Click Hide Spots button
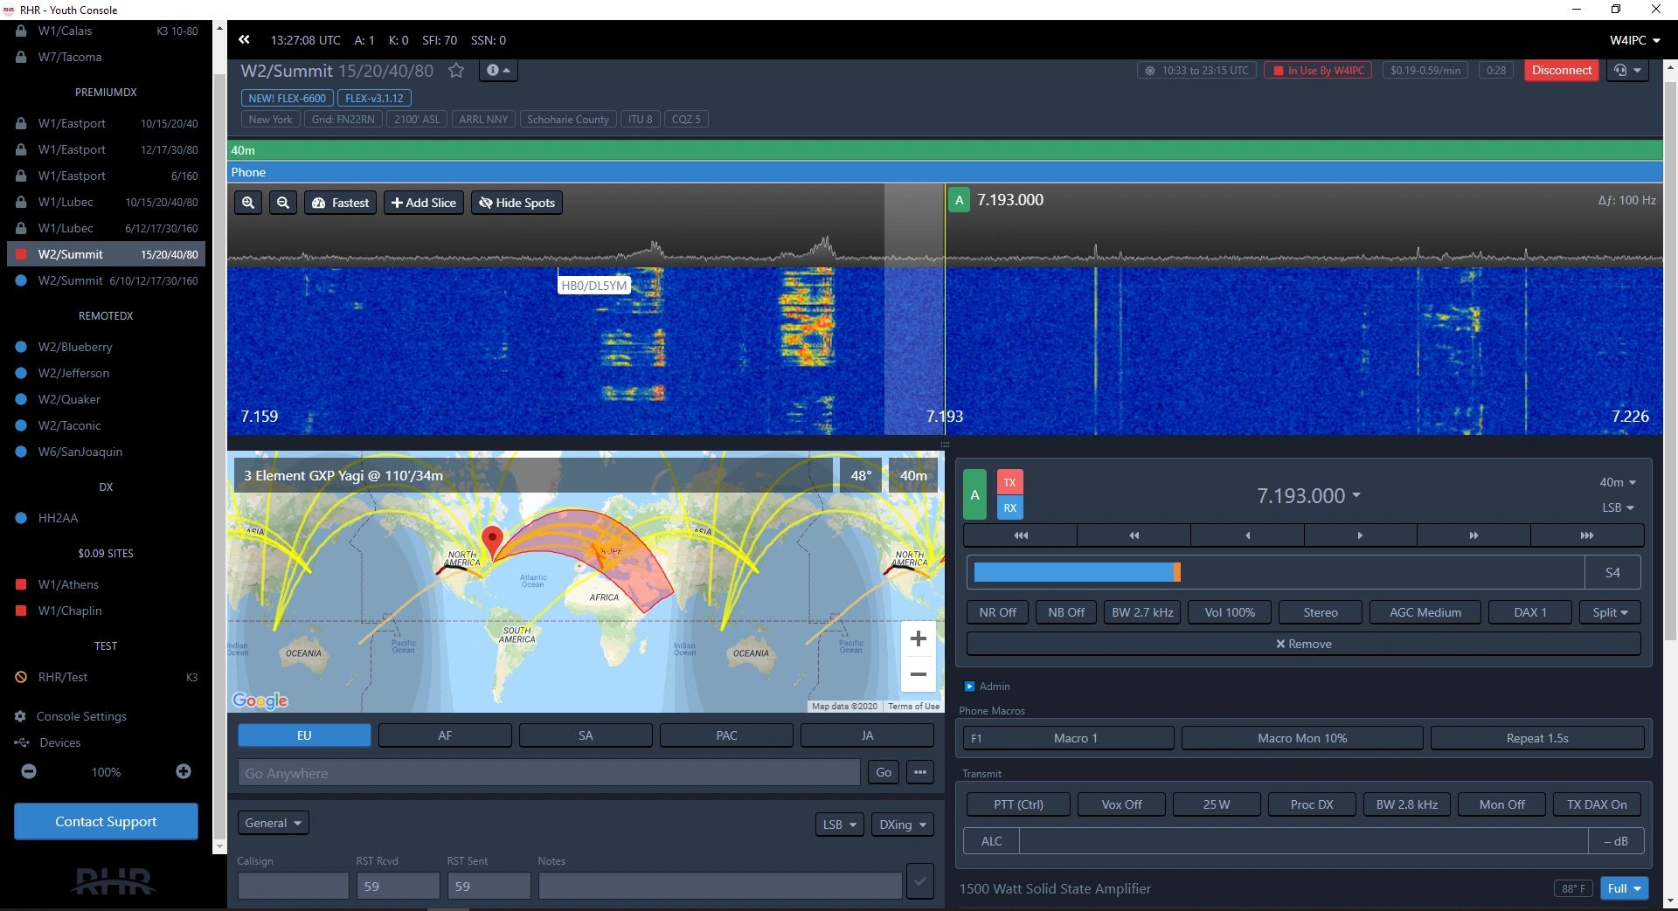1678x911 pixels. [517, 203]
